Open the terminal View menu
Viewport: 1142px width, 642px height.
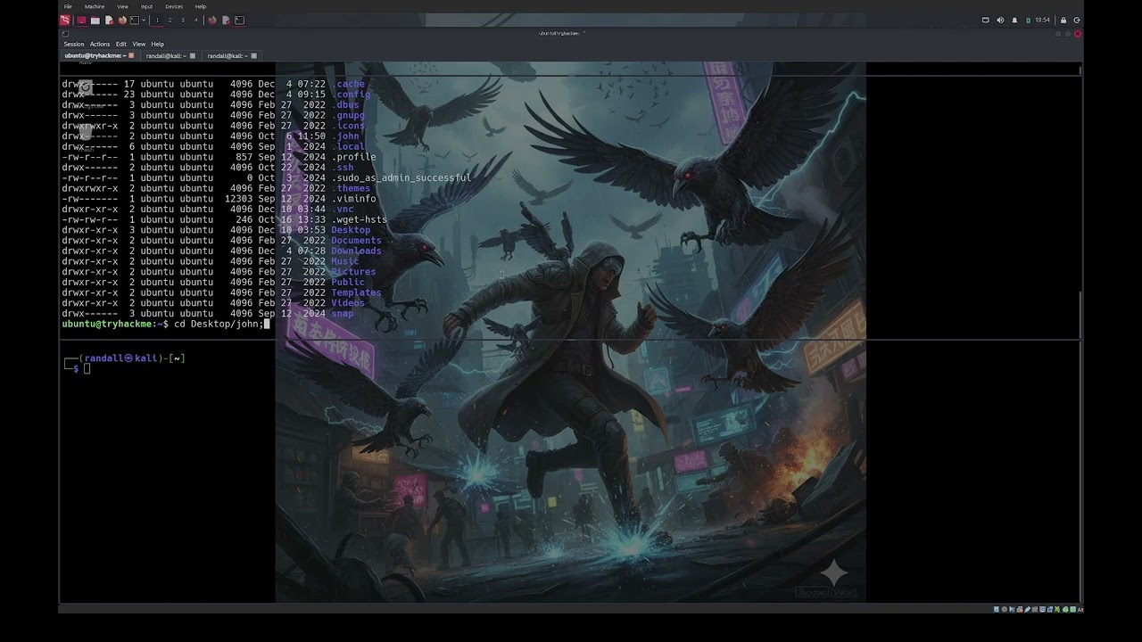[x=139, y=44]
